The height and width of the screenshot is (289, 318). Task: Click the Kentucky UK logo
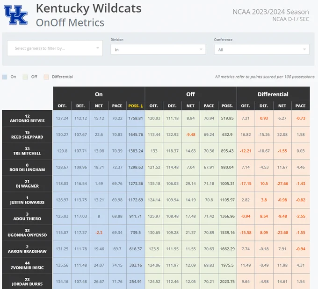tap(15, 15)
